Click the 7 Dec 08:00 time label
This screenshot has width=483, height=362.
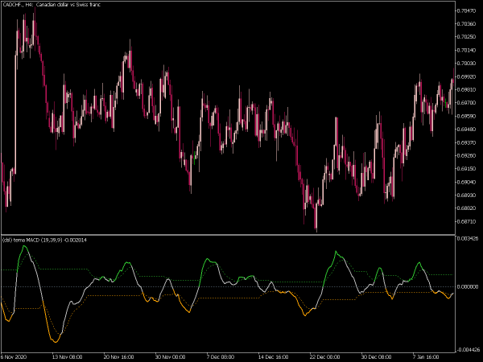[220, 357]
